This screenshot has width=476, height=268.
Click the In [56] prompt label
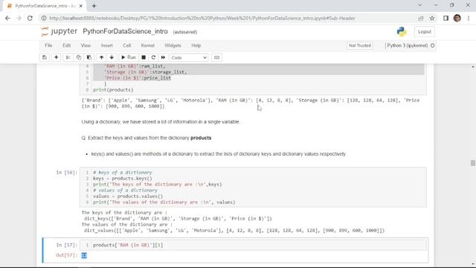tap(66, 172)
